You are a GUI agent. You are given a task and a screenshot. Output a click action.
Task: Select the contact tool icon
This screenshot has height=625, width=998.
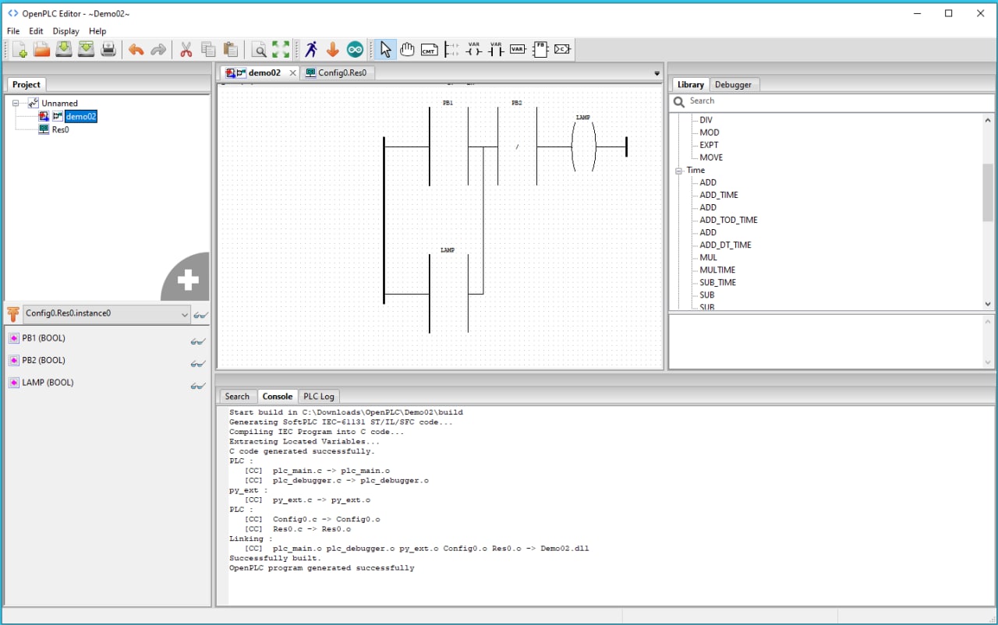(496, 50)
